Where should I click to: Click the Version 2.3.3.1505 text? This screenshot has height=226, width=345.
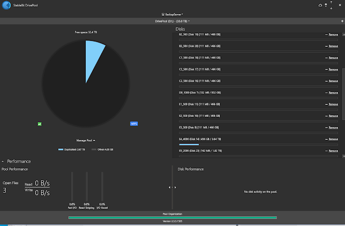(172, 221)
